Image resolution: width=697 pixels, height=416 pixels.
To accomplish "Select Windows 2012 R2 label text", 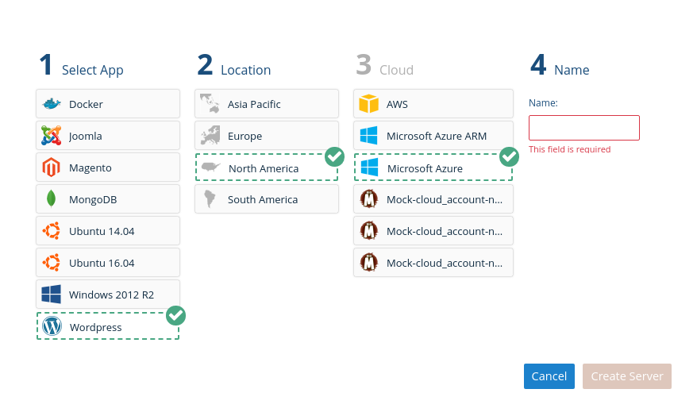I will click(112, 295).
